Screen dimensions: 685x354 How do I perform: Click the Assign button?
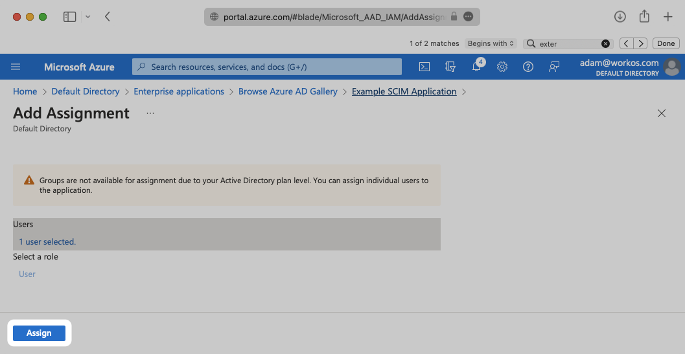(x=39, y=333)
